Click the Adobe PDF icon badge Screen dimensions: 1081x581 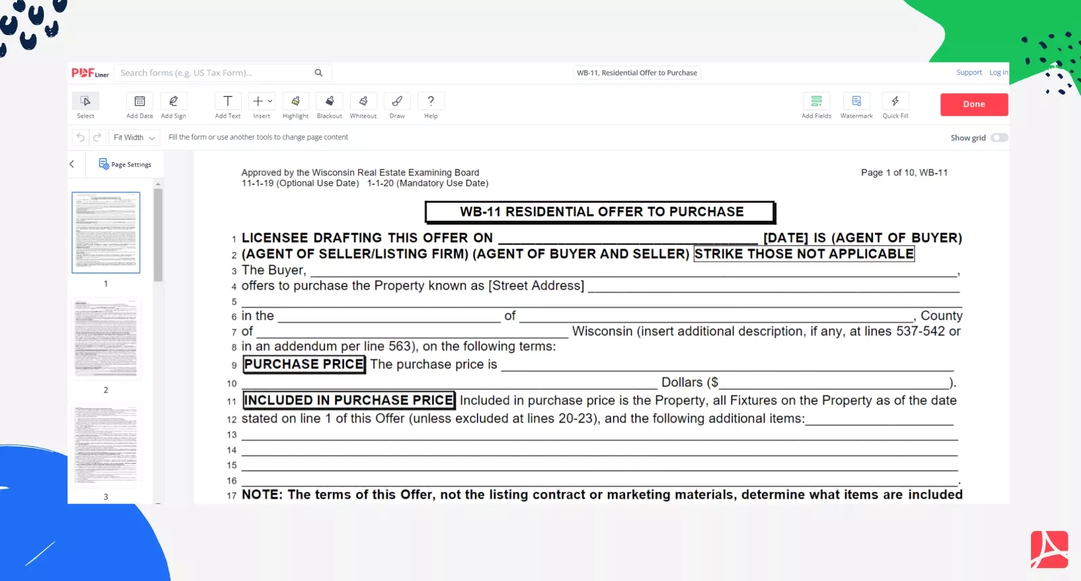(x=1049, y=549)
